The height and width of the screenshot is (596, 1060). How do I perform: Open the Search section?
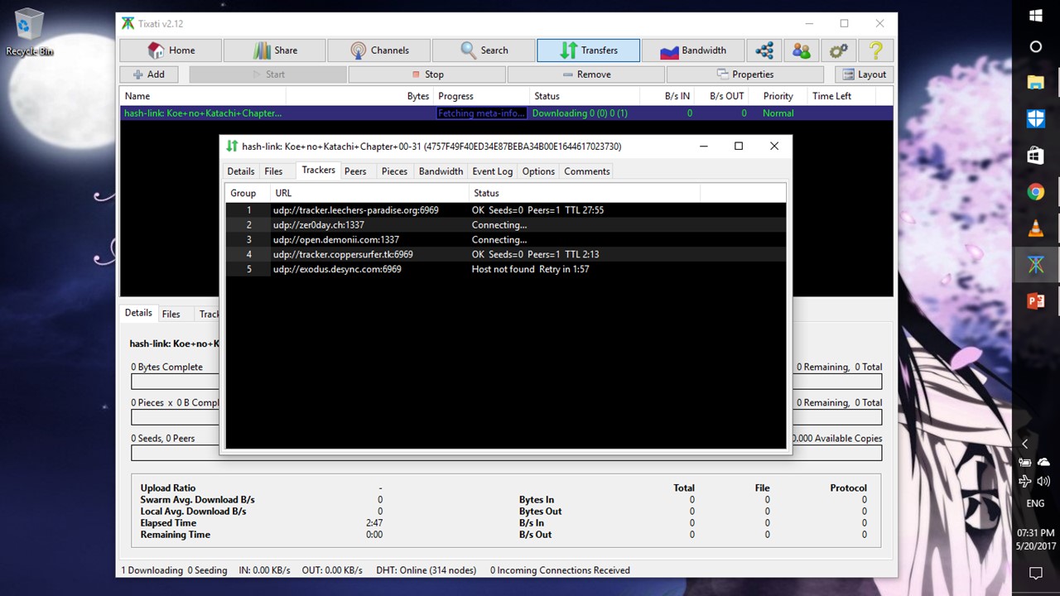[x=484, y=50]
